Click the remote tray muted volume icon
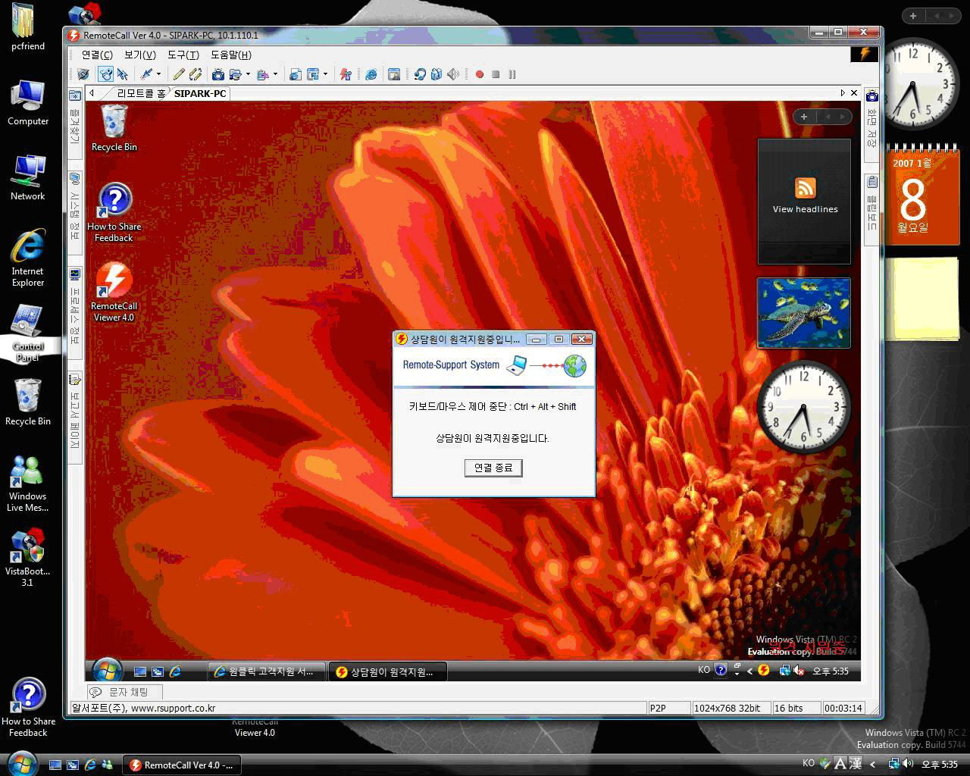The height and width of the screenshot is (776, 970). [799, 671]
